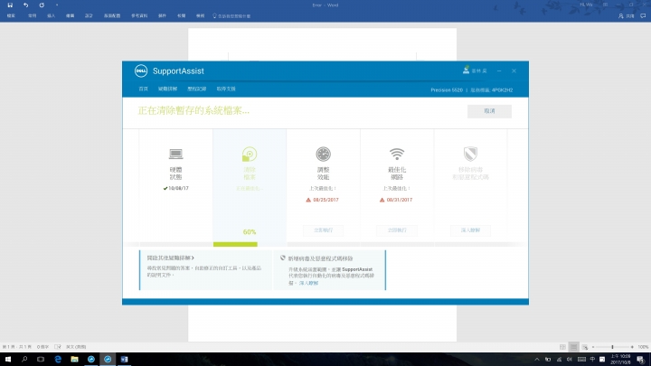Click the 中 input method indicator
This screenshot has width=651, height=366.
[592, 360]
